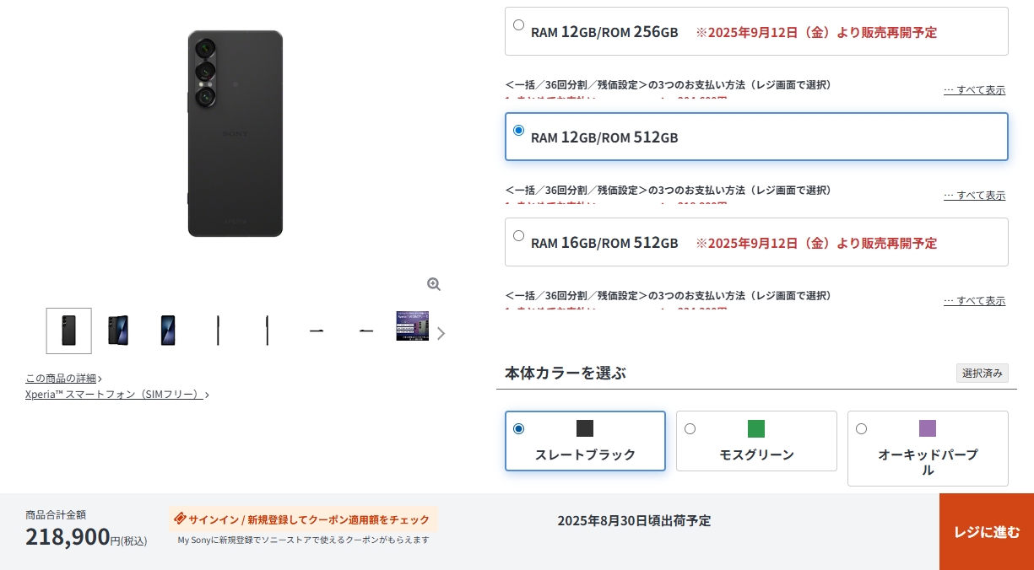Image resolution: width=1034 pixels, height=570 pixels.
Task: Click the スレートブラック black color swatch
Action: 585,428
